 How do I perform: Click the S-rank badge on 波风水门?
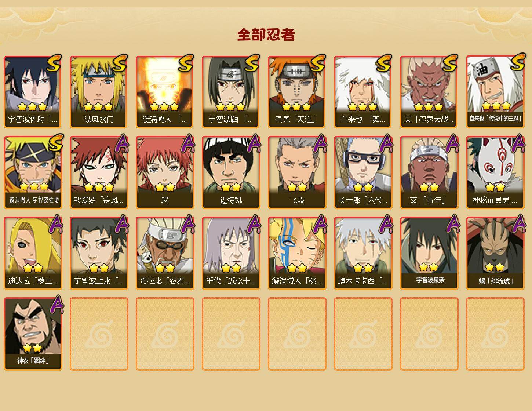(120, 63)
